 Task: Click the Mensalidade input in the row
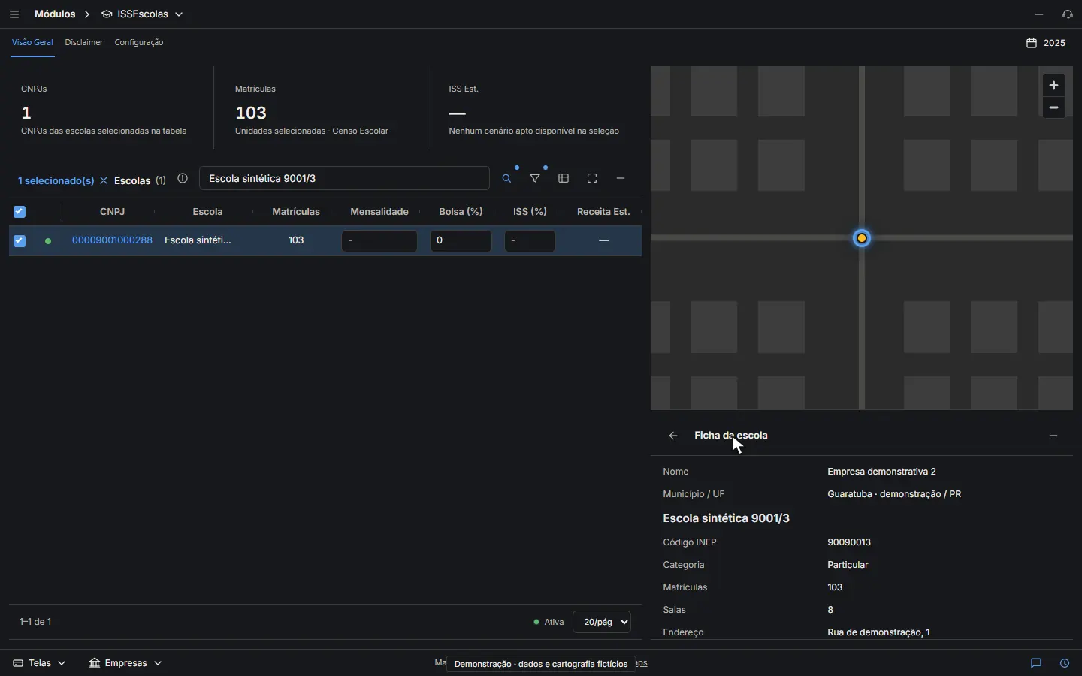379,241
